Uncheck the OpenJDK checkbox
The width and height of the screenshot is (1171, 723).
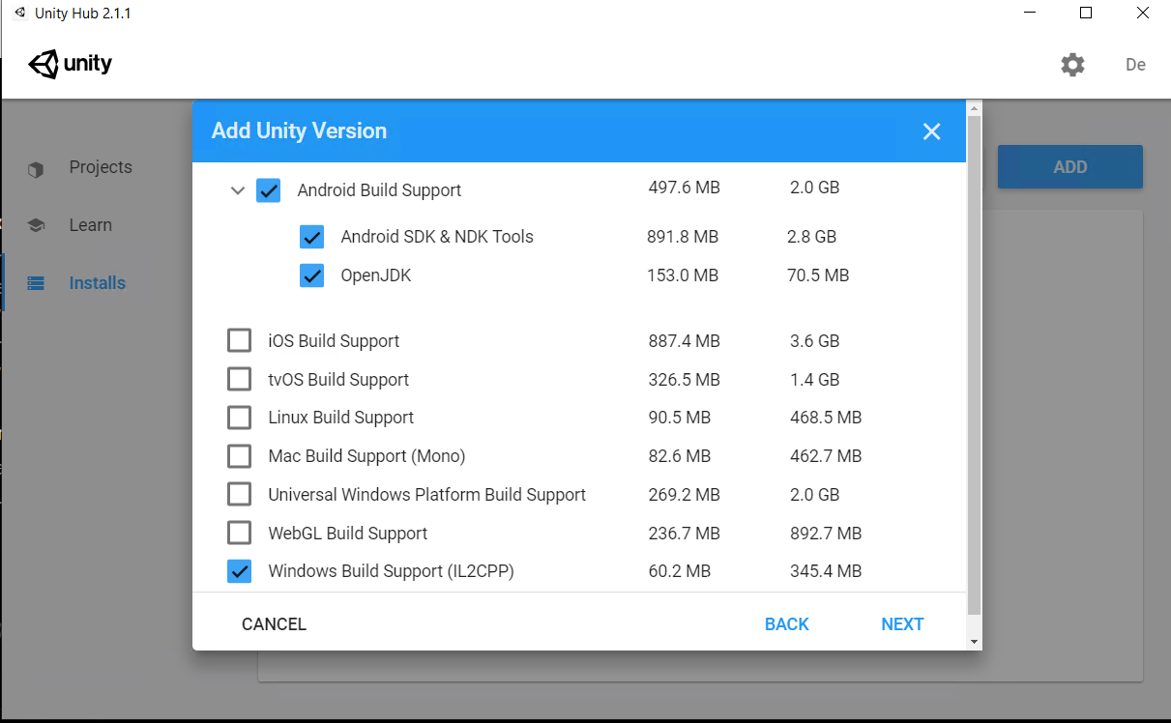(311, 275)
